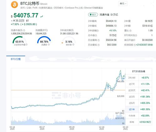
Task: Switch to the BTC行情 tab
Action: click(16, 59)
